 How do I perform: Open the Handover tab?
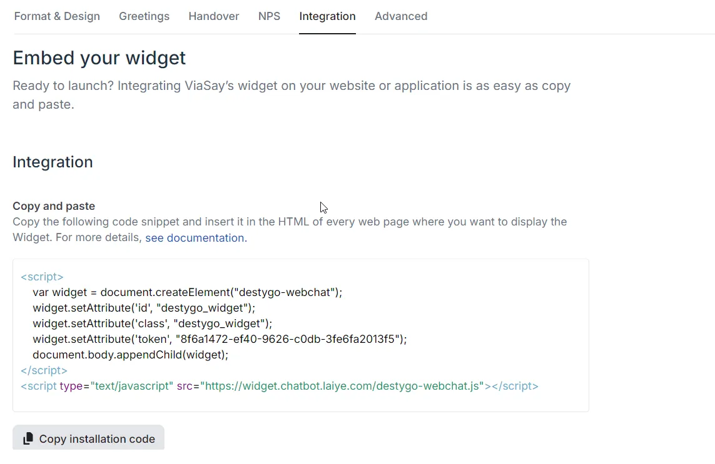214,16
